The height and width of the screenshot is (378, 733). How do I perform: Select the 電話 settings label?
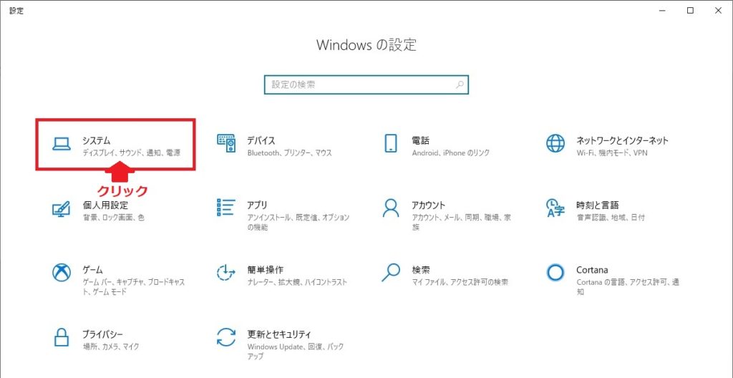pyautogui.click(x=421, y=141)
